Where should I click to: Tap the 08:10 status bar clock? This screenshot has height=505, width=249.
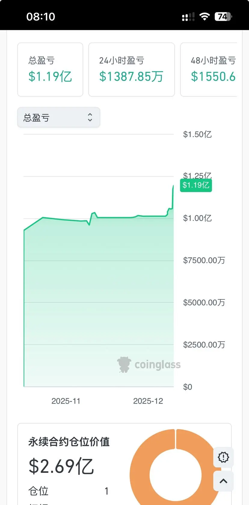pos(41,17)
